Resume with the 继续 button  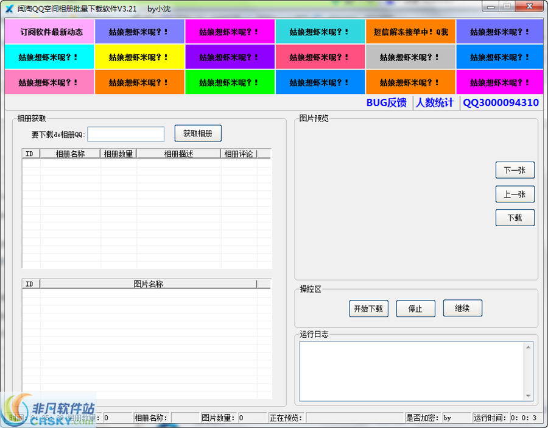point(462,308)
